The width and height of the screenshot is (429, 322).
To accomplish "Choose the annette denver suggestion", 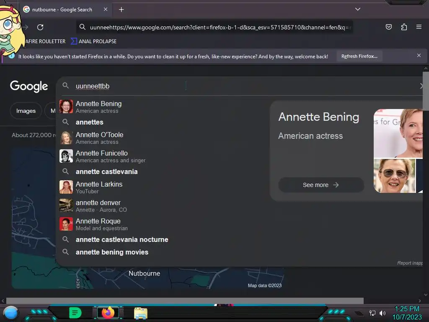I will coord(163,205).
